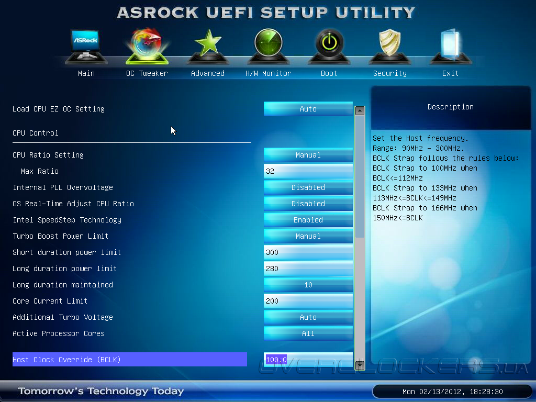Click the Max Ratio field showing 32
The height and width of the screenshot is (402, 536).
[x=308, y=171]
